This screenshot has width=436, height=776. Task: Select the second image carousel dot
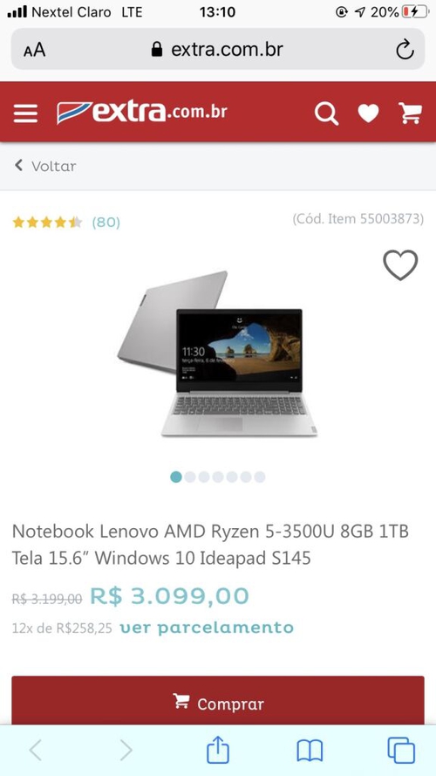(190, 477)
